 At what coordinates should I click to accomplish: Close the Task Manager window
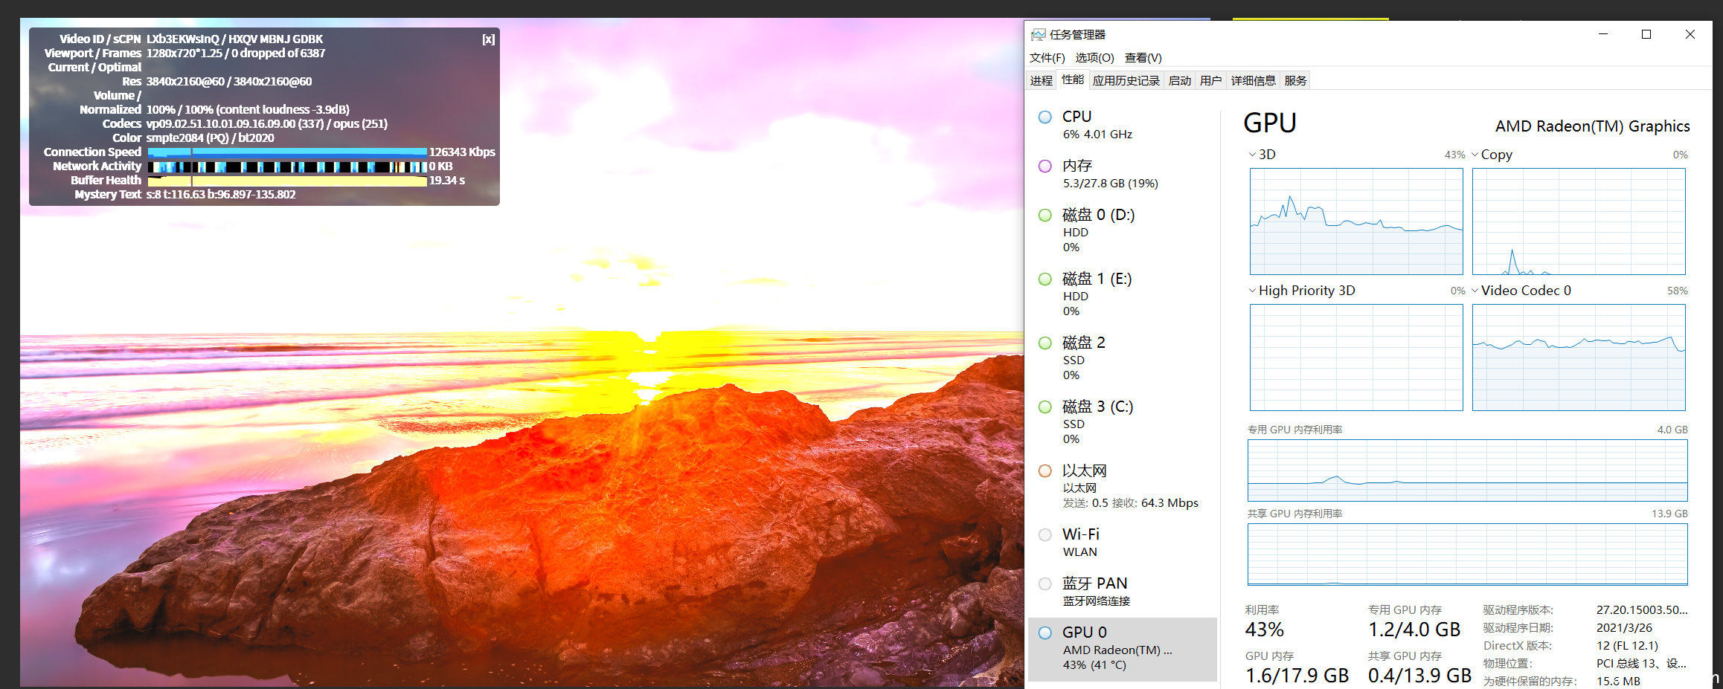coord(1690,34)
